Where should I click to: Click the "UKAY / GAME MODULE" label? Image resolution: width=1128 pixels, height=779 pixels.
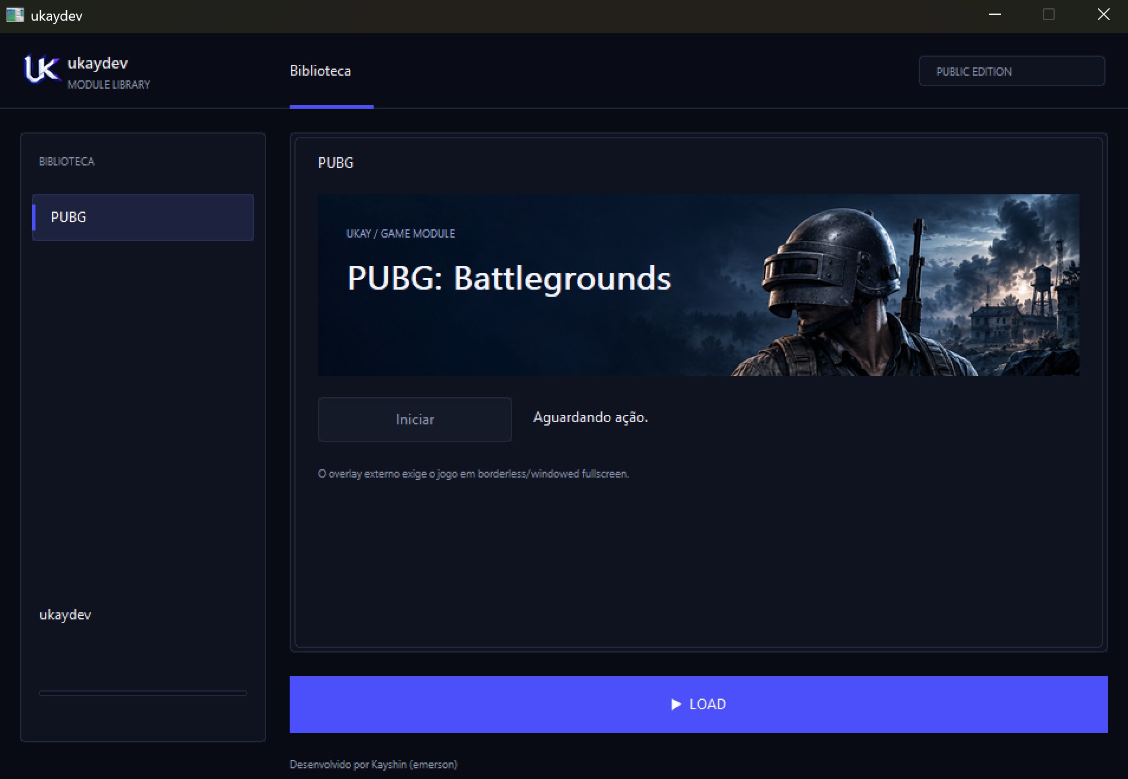[400, 233]
